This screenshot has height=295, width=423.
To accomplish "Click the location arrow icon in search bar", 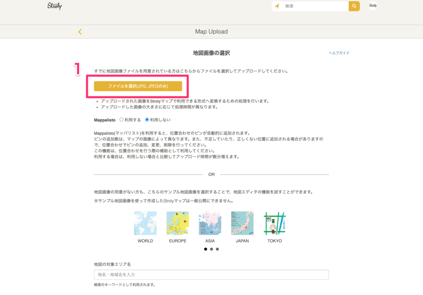I will point(277,6).
